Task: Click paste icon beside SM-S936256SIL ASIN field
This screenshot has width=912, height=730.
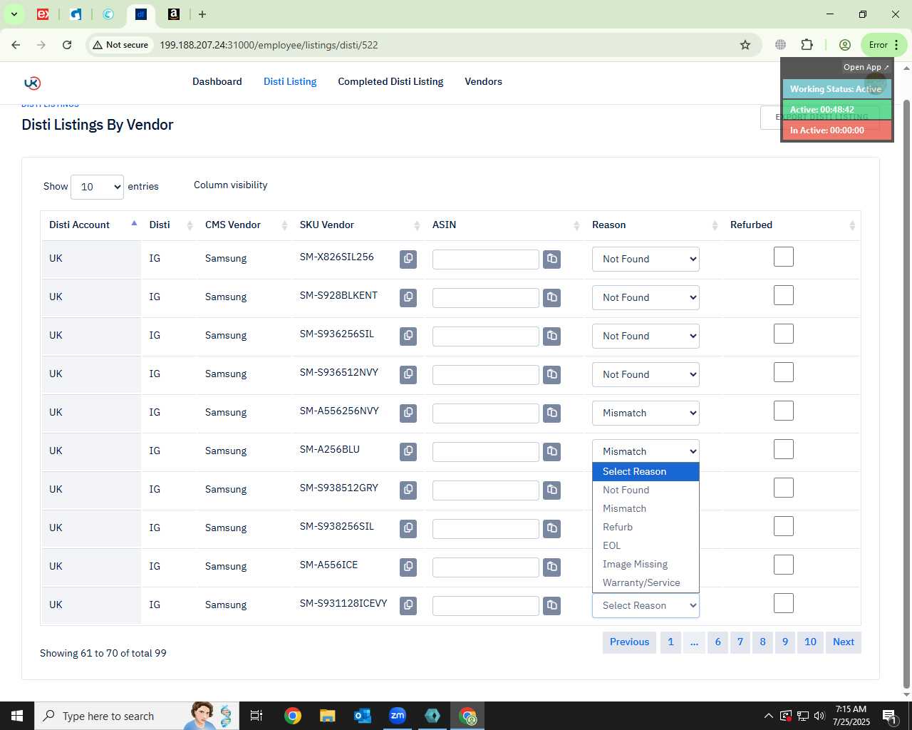Action: 552,336
